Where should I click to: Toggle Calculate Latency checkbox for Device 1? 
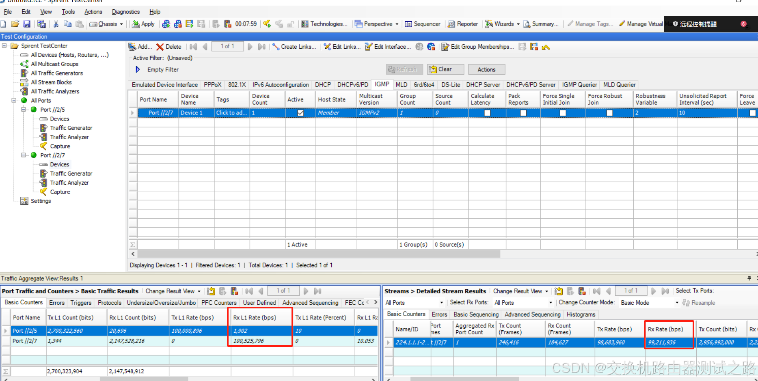[x=487, y=113]
